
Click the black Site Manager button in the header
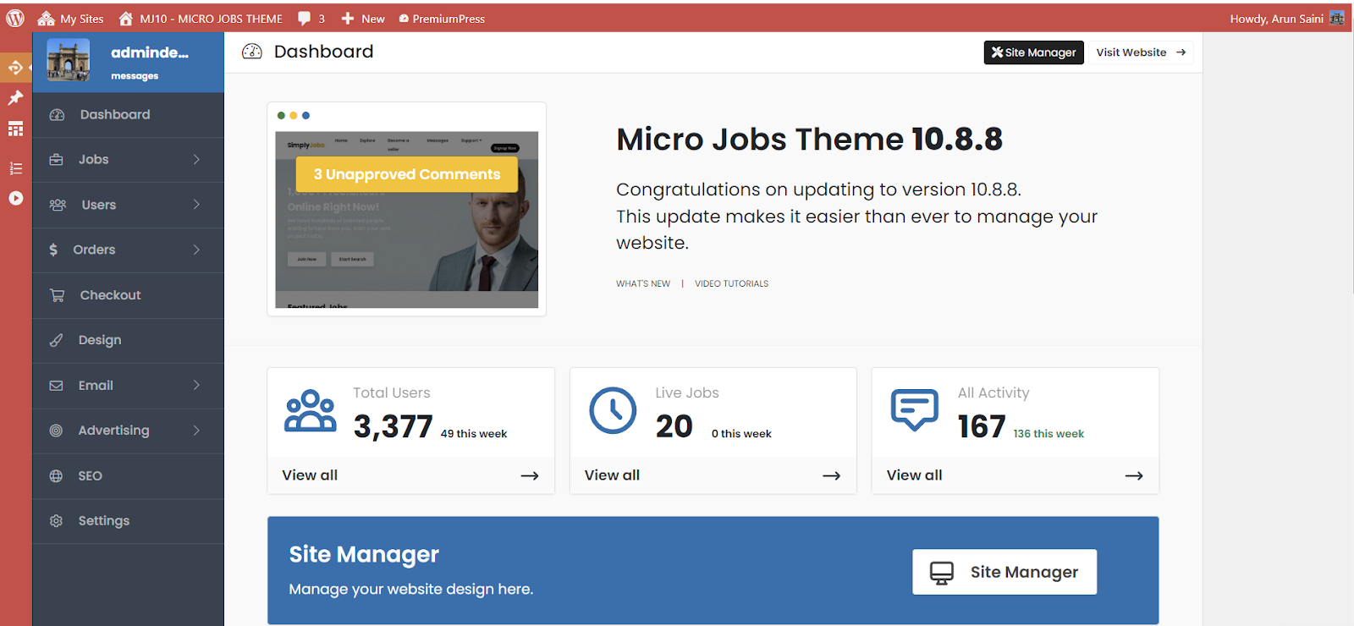coord(1033,52)
